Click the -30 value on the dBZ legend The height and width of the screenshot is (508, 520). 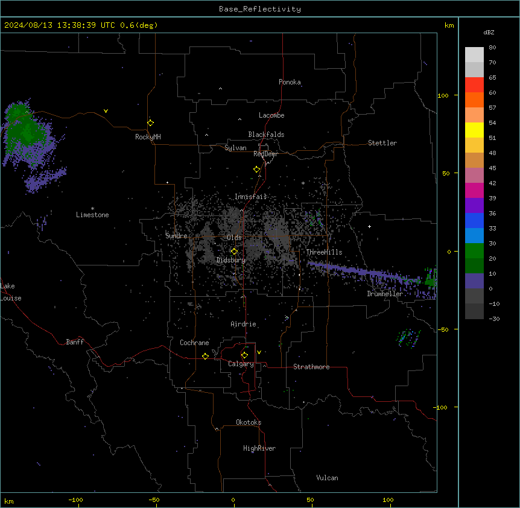click(494, 319)
